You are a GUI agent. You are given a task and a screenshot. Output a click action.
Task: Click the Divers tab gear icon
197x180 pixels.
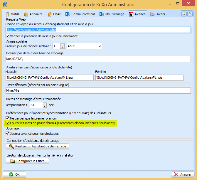(152, 14)
